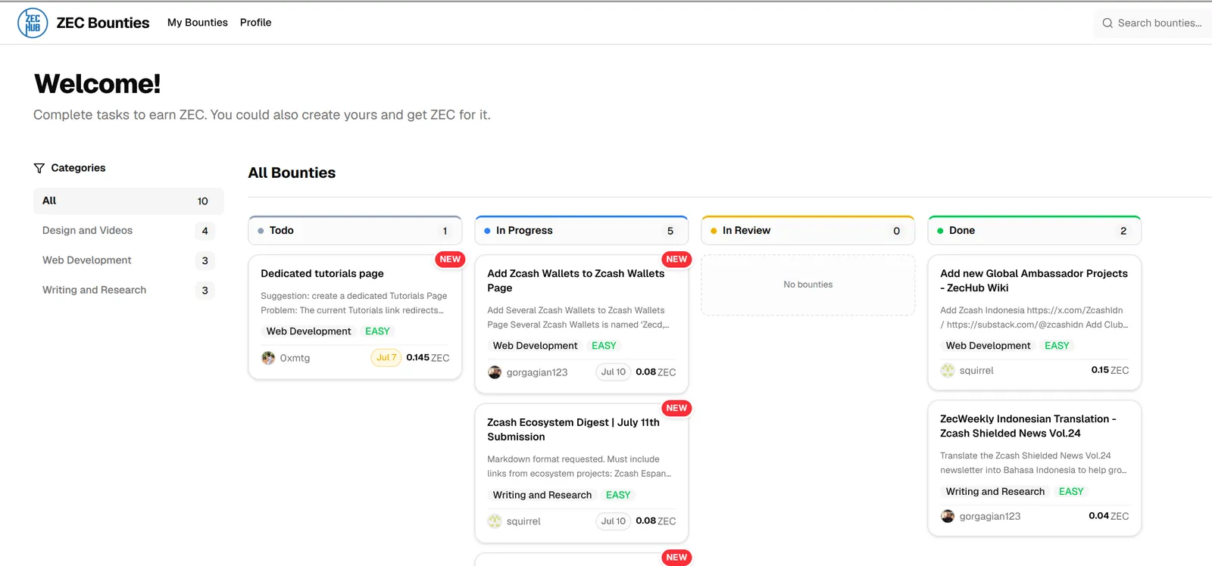The image size is (1212, 566).
Task: Click the search magnifier icon
Action: click(x=1107, y=23)
